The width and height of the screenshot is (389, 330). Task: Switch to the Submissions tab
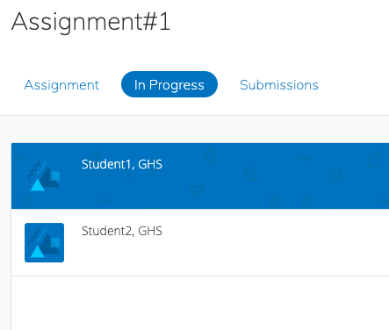click(x=279, y=85)
